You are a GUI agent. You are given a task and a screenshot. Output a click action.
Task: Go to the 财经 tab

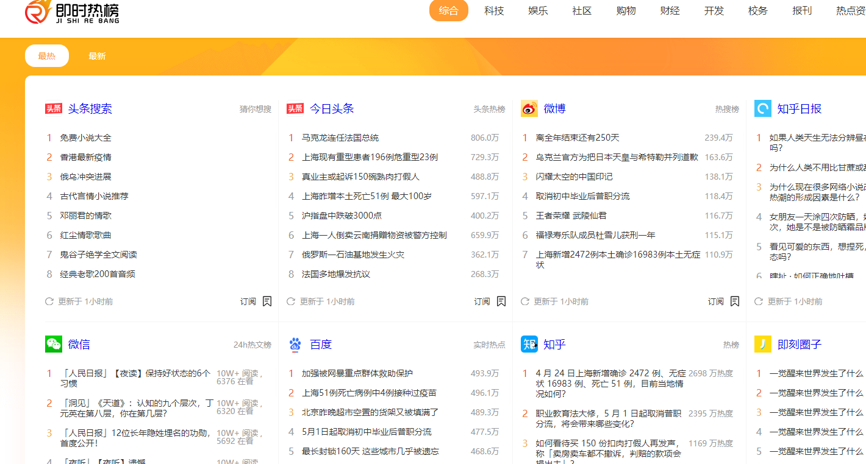click(670, 10)
